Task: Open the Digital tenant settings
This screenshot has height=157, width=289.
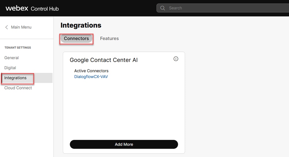Action: point(10,68)
